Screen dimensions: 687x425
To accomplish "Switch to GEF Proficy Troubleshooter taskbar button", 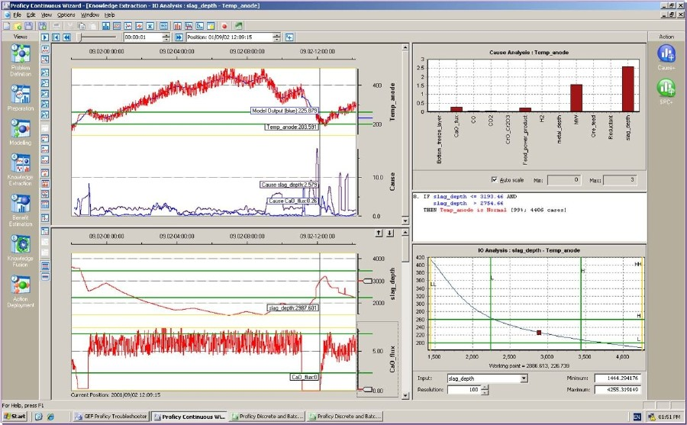I will [x=110, y=417].
